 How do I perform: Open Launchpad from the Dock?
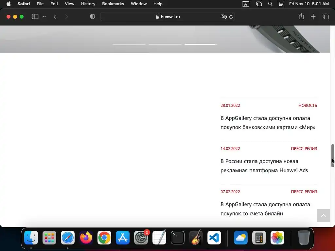pos(49,238)
